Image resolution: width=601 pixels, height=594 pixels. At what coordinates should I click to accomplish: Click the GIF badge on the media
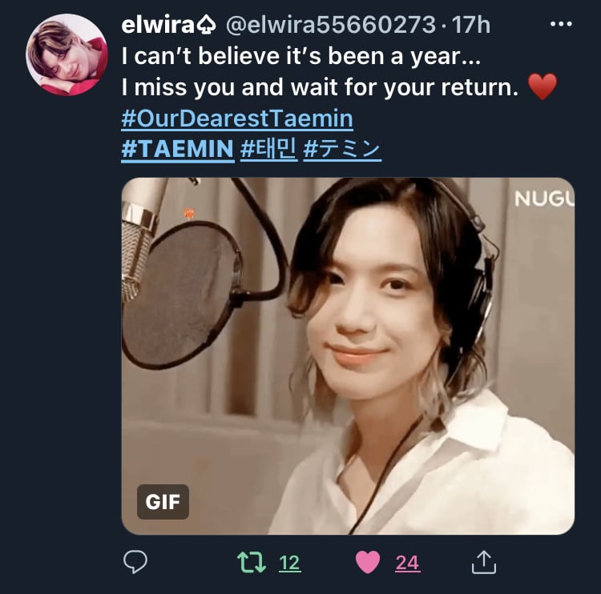[x=163, y=502]
